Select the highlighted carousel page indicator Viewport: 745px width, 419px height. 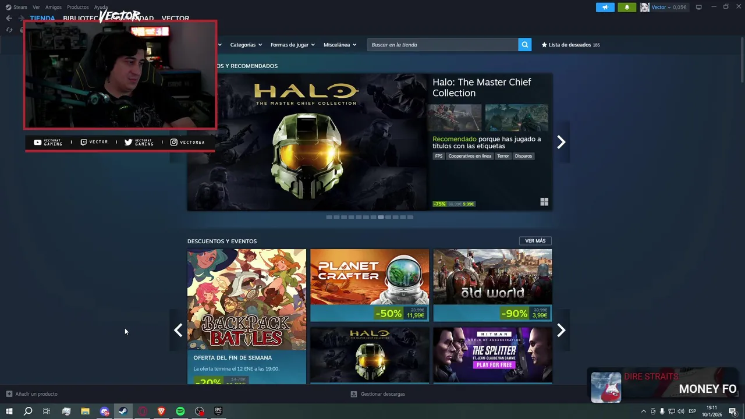(x=380, y=217)
